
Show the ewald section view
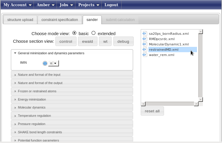click(87, 41)
